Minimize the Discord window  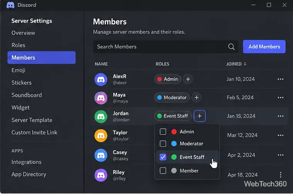253,5
